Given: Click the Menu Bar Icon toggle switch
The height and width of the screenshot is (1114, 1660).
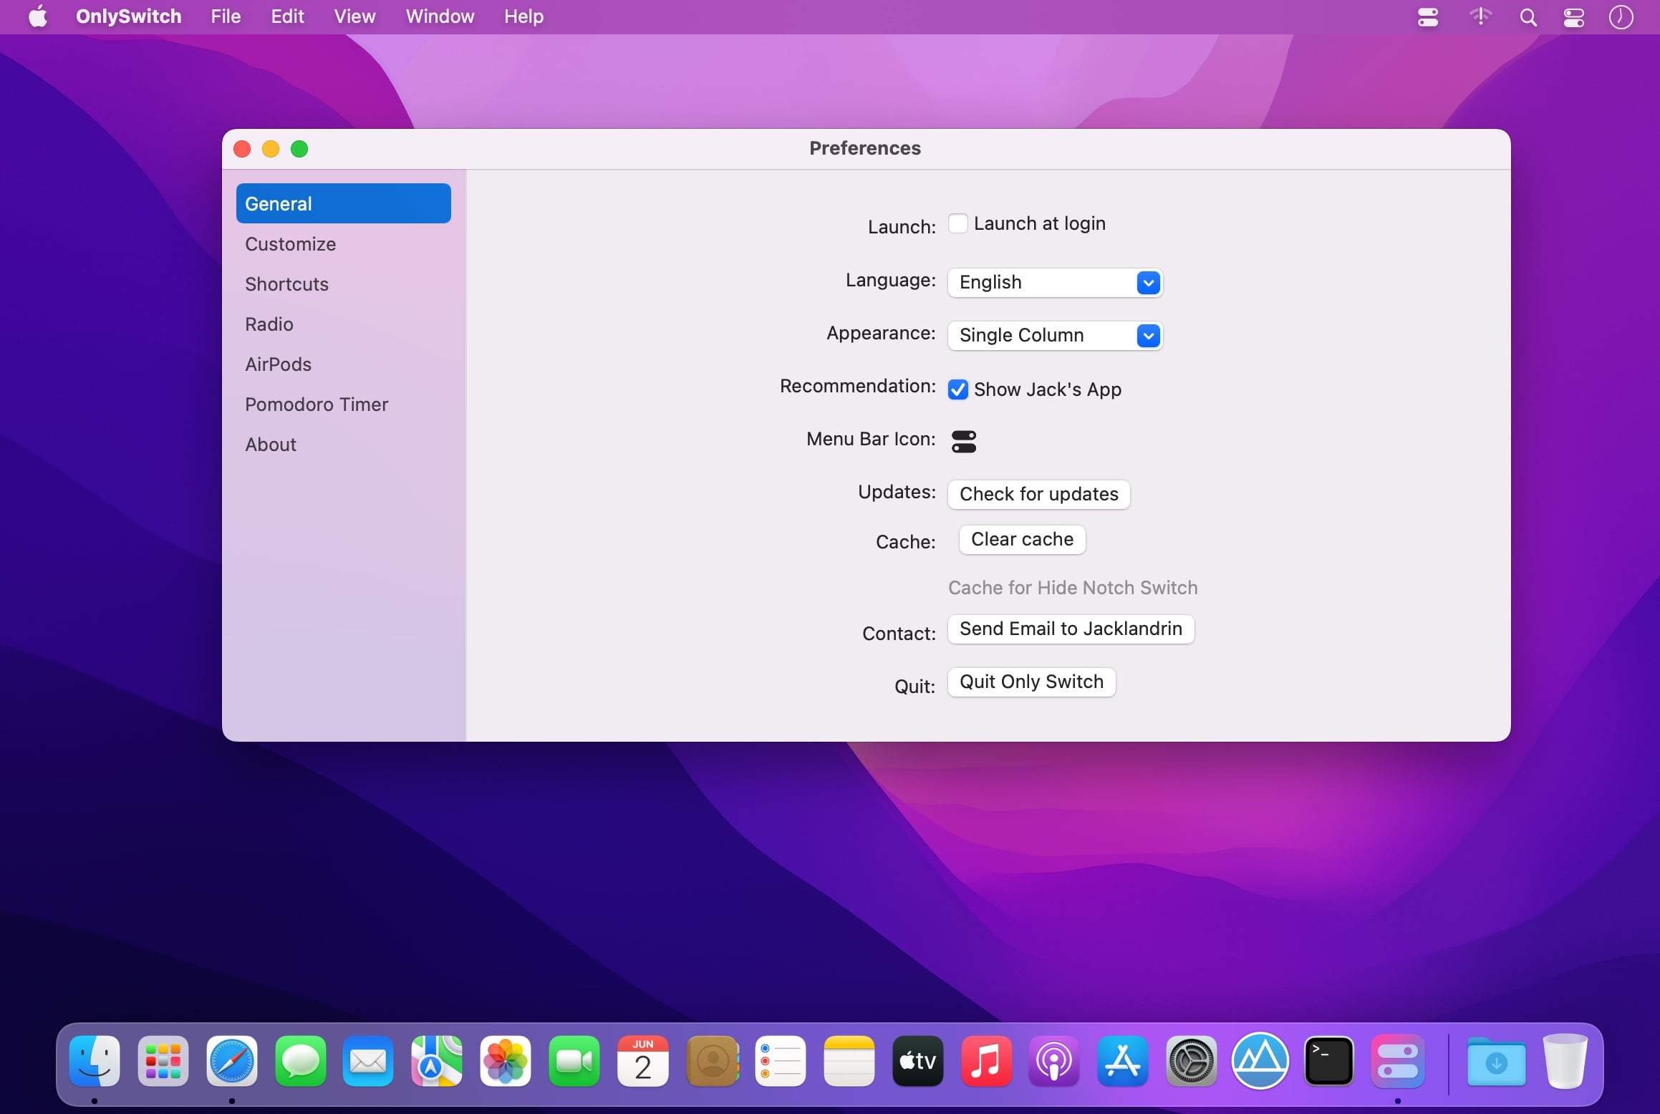Looking at the screenshot, I should tap(964, 439).
